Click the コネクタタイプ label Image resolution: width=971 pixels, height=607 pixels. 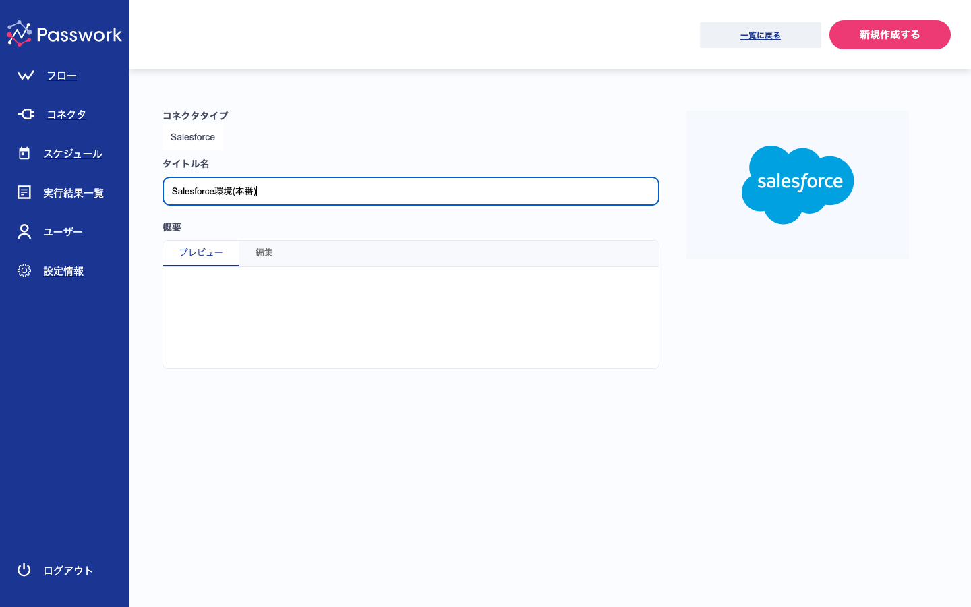[196, 115]
